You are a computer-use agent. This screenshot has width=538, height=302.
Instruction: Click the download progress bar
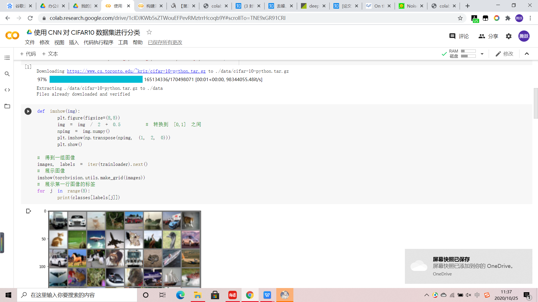click(96, 80)
